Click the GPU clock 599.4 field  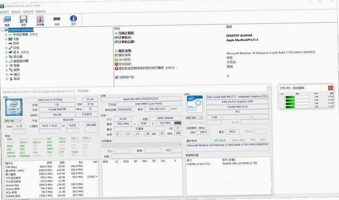[203, 132]
